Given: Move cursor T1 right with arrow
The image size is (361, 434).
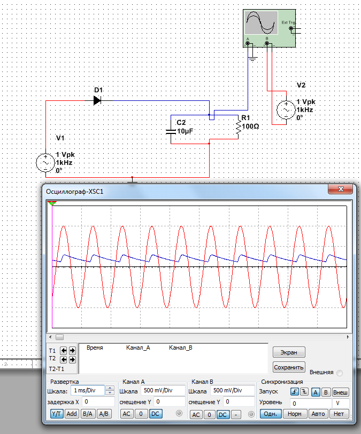Looking at the screenshot, I should pos(72,351).
